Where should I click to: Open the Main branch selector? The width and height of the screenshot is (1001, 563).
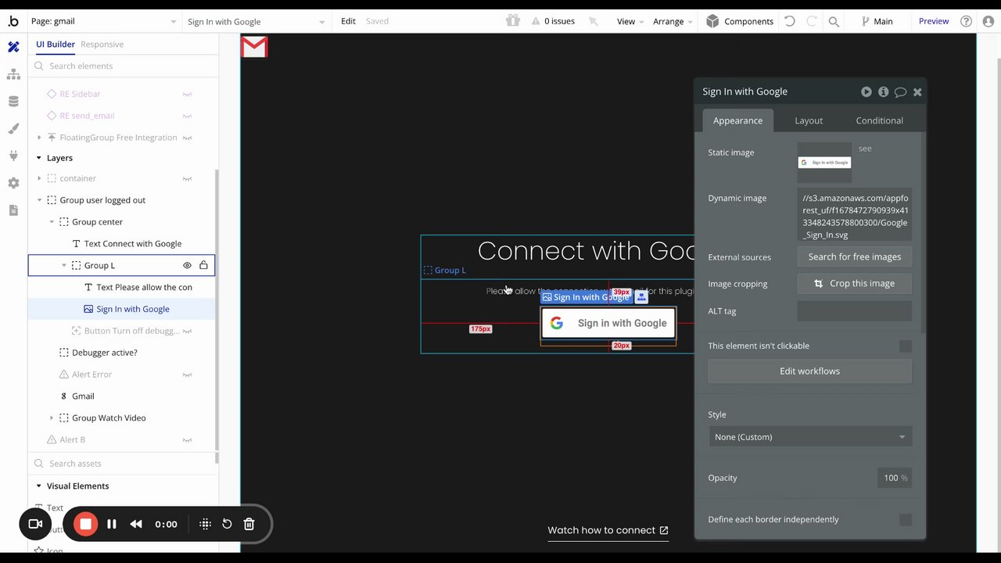point(877,21)
